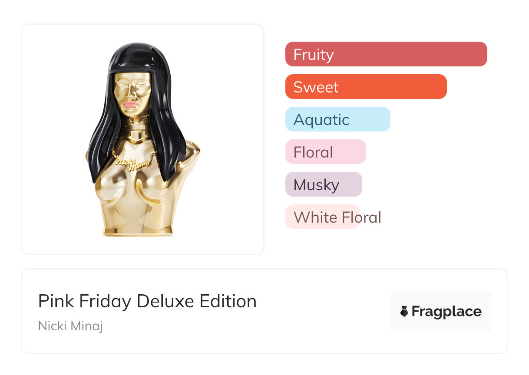529x375 pixels.
Task: Click the Fragplace bottle logo icon
Action: (x=404, y=311)
